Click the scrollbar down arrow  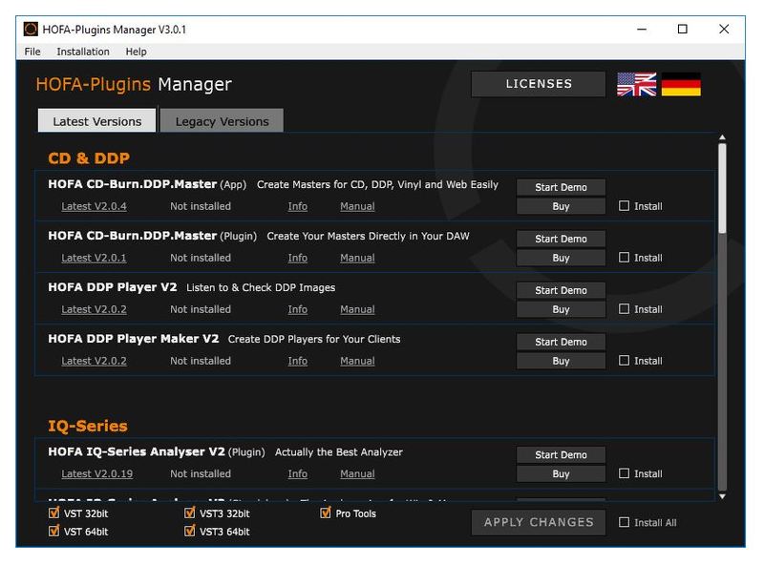point(722,496)
